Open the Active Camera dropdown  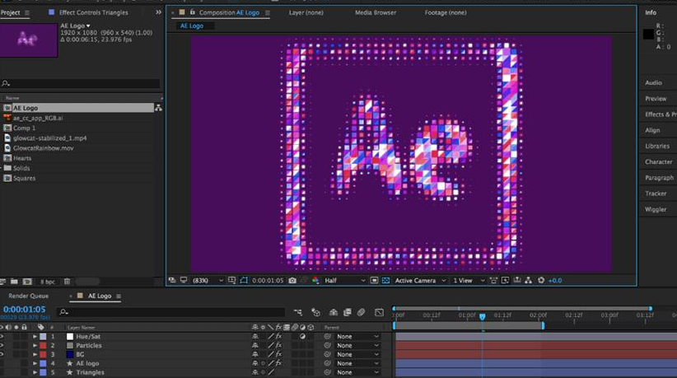pyautogui.click(x=420, y=281)
